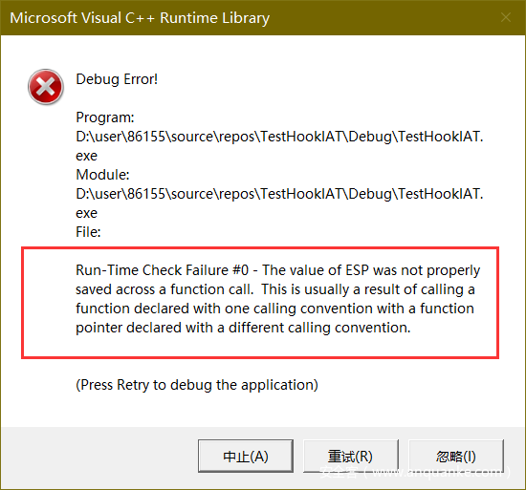The image size is (526, 490).
Task: Click the red error X icon
Action: click(46, 87)
